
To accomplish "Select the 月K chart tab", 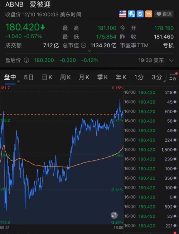I will [x=84, y=77].
